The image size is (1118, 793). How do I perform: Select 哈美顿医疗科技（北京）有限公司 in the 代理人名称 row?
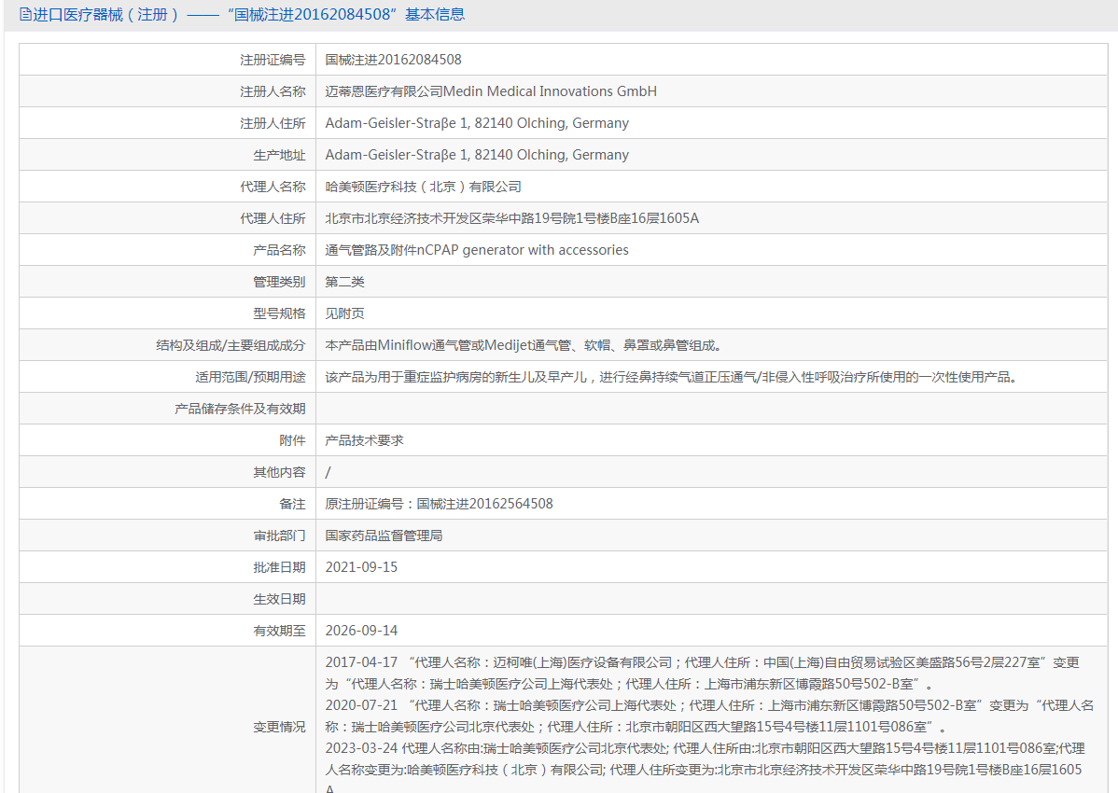[x=424, y=187]
